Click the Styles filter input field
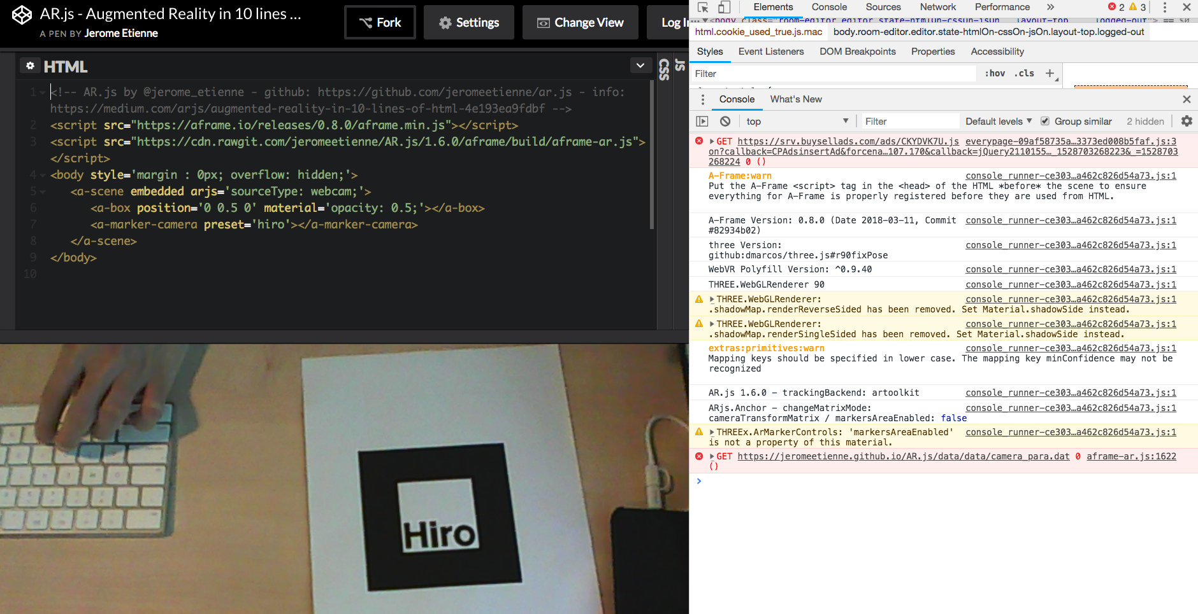Image resolution: width=1198 pixels, height=614 pixels. pyautogui.click(x=834, y=74)
